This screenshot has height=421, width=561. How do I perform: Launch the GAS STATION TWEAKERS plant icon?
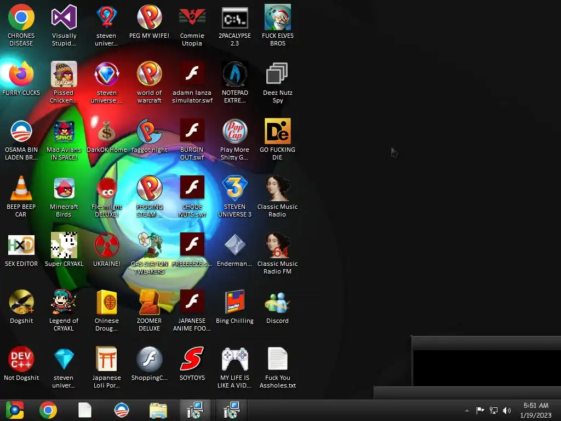pos(149,245)
